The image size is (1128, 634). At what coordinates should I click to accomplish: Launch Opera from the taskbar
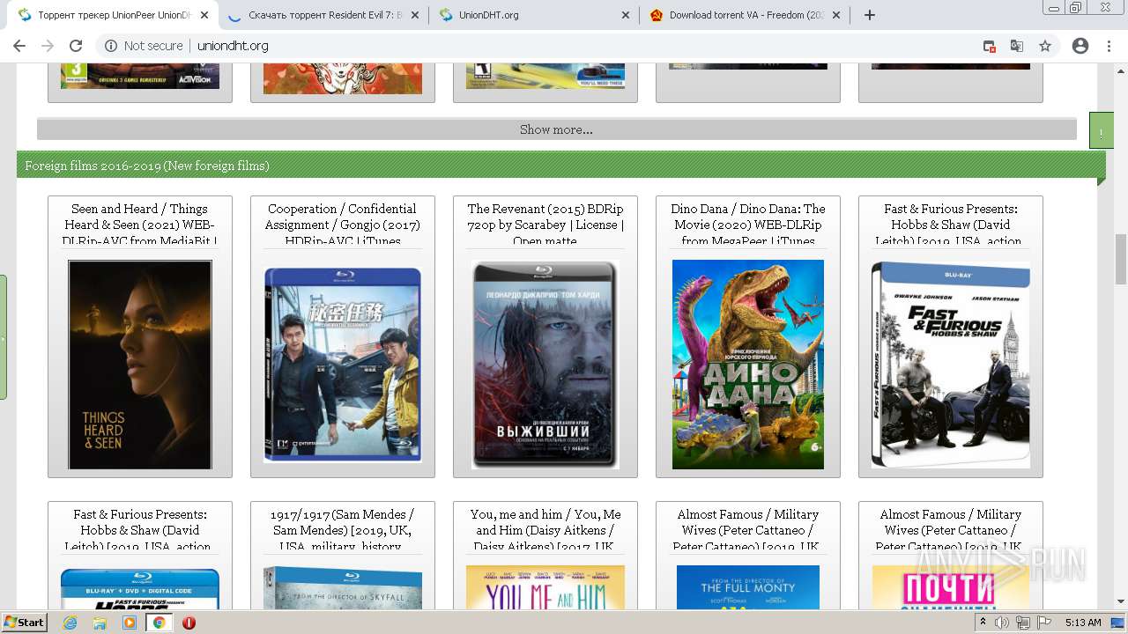(x=189, y=623)
